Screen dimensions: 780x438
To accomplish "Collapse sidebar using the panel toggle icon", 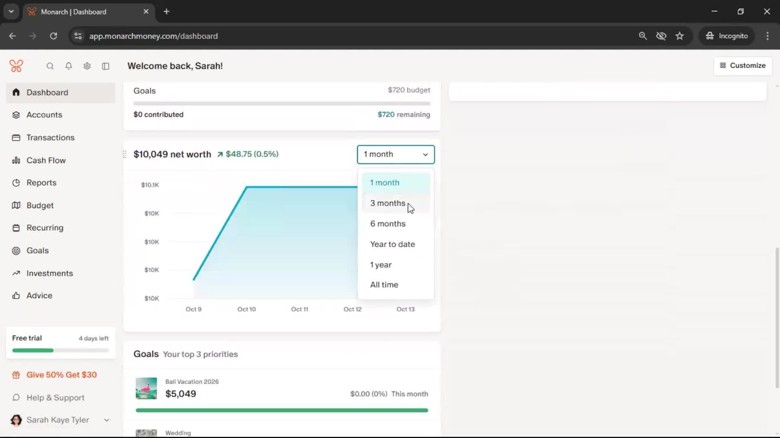I will coord(106,66).
